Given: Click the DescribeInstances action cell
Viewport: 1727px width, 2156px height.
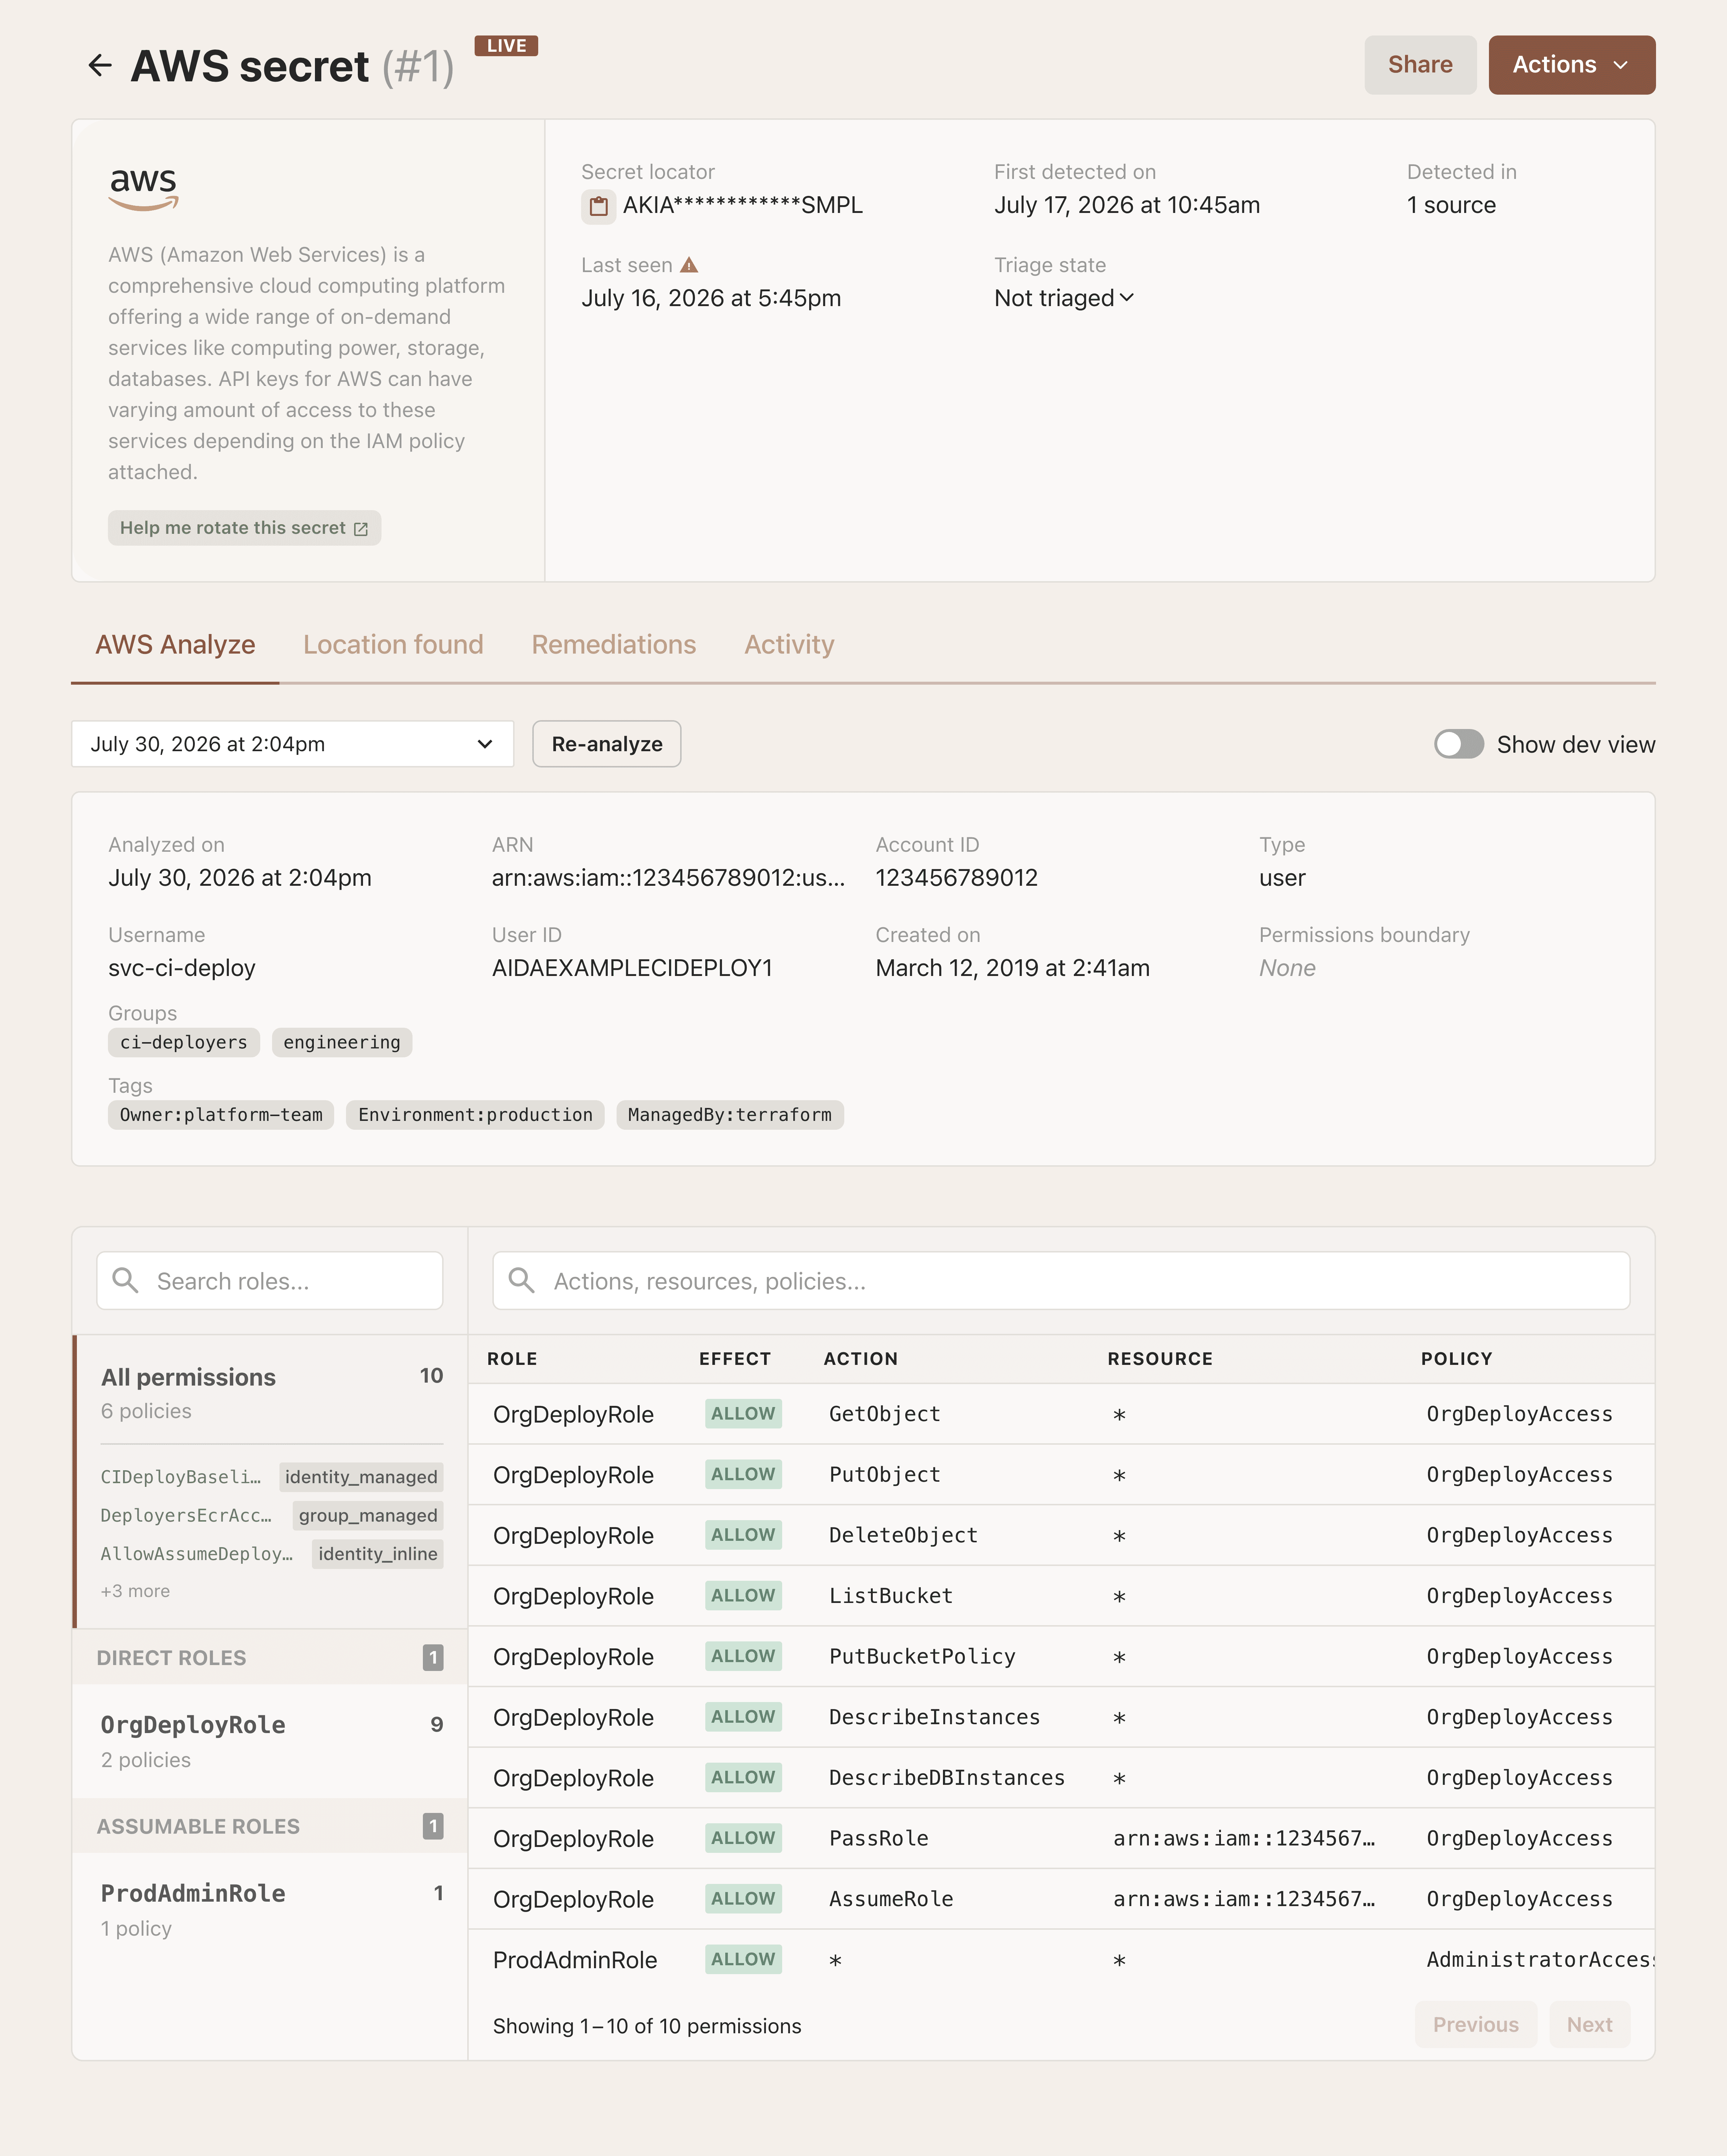Looking at the screenshot, I should tap(934, 1717).
